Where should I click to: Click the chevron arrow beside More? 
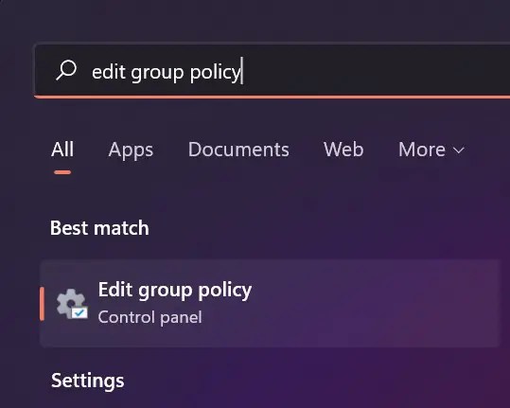click(459, 151)
